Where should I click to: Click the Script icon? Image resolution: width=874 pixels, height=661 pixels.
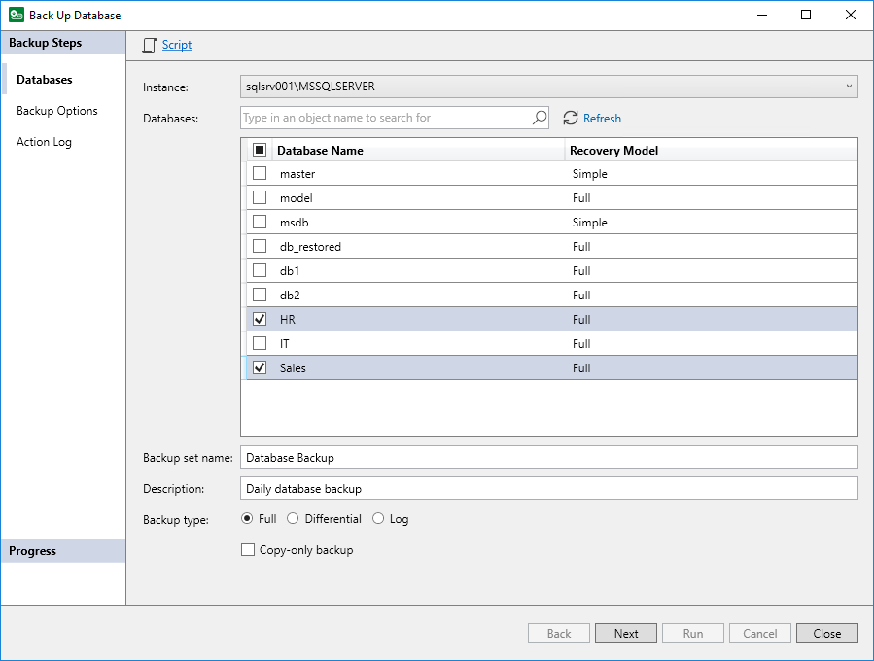point(149,45)
